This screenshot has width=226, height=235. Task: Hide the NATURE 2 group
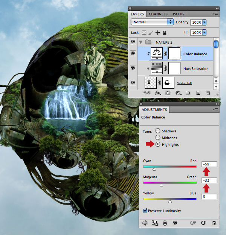coord(133,42)
